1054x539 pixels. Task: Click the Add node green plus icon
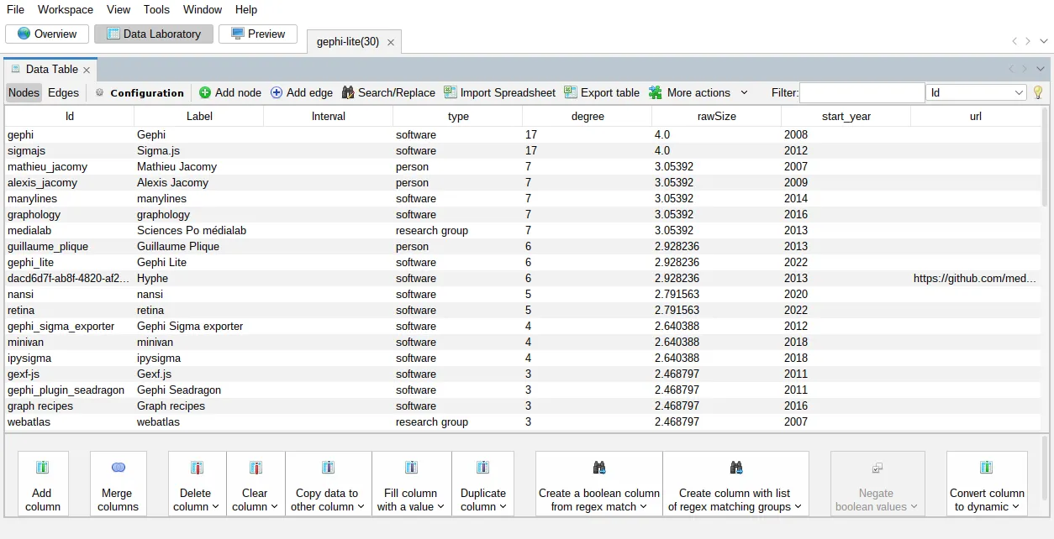pyautogui.click(x=205, y=93)
